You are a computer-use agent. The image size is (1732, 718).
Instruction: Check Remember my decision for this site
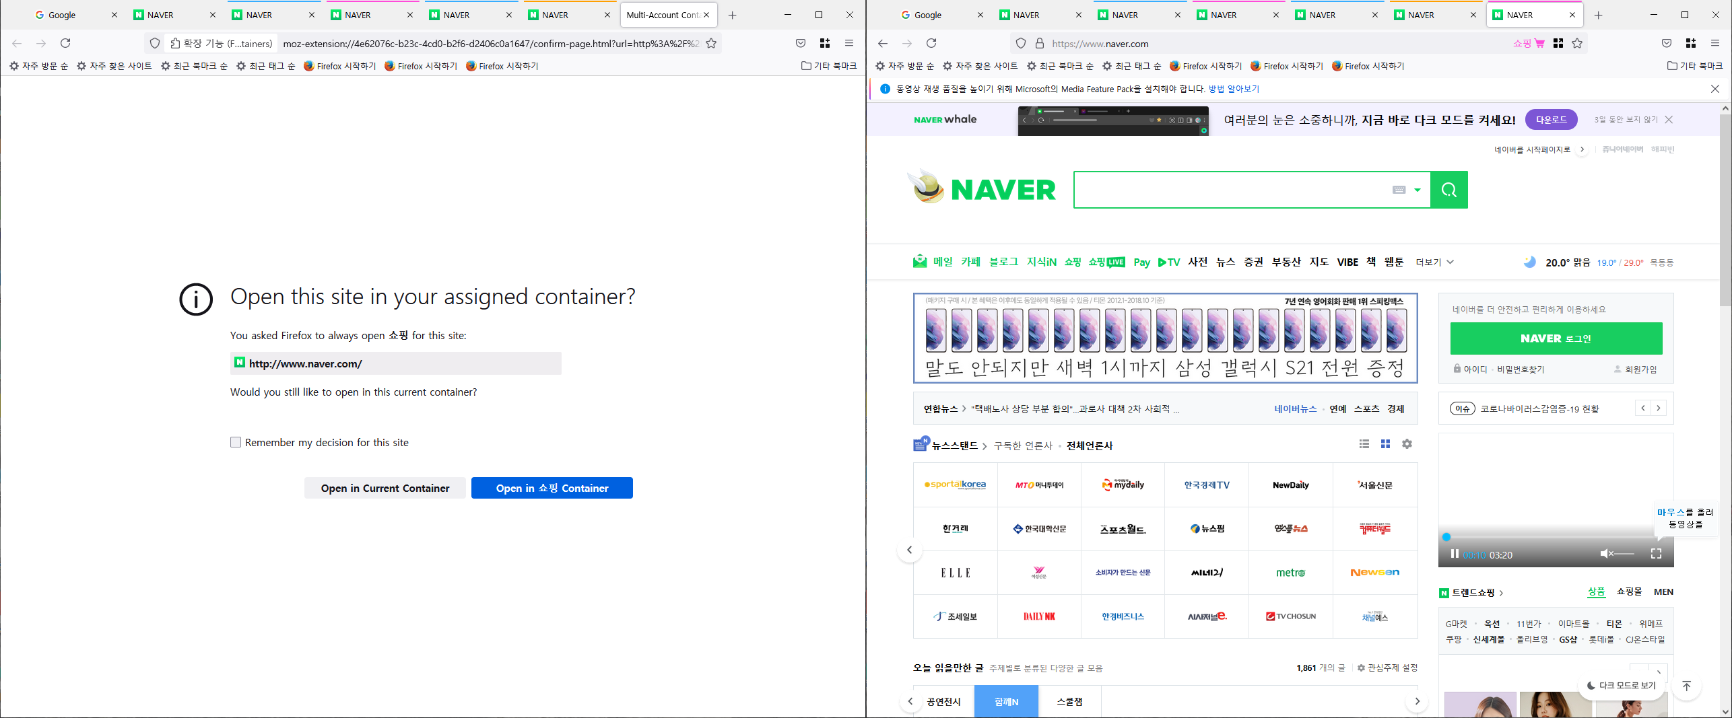tap(236, 442)
